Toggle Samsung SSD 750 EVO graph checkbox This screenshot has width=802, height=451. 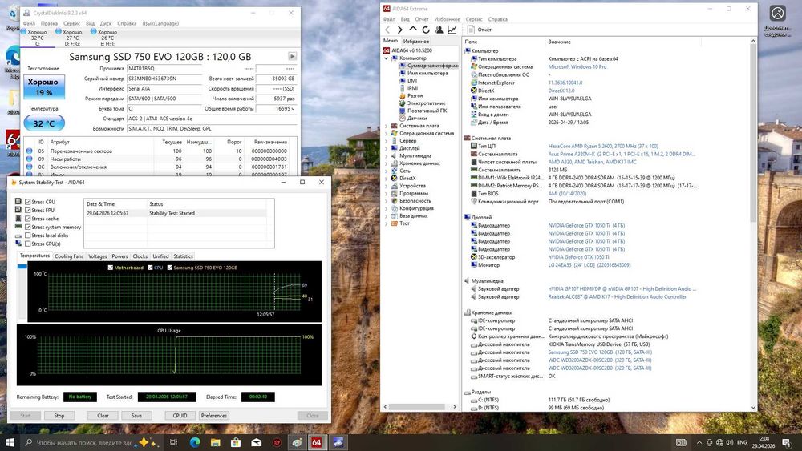pos(170,267)
